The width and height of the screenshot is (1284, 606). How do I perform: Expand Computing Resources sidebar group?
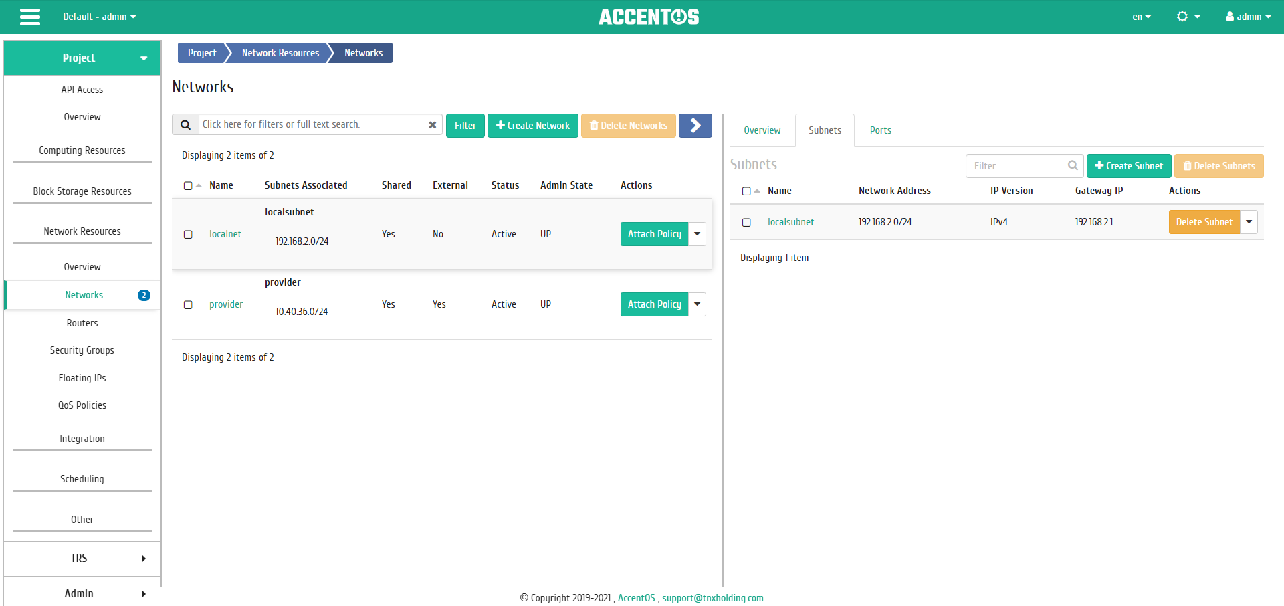pos(82,150)
